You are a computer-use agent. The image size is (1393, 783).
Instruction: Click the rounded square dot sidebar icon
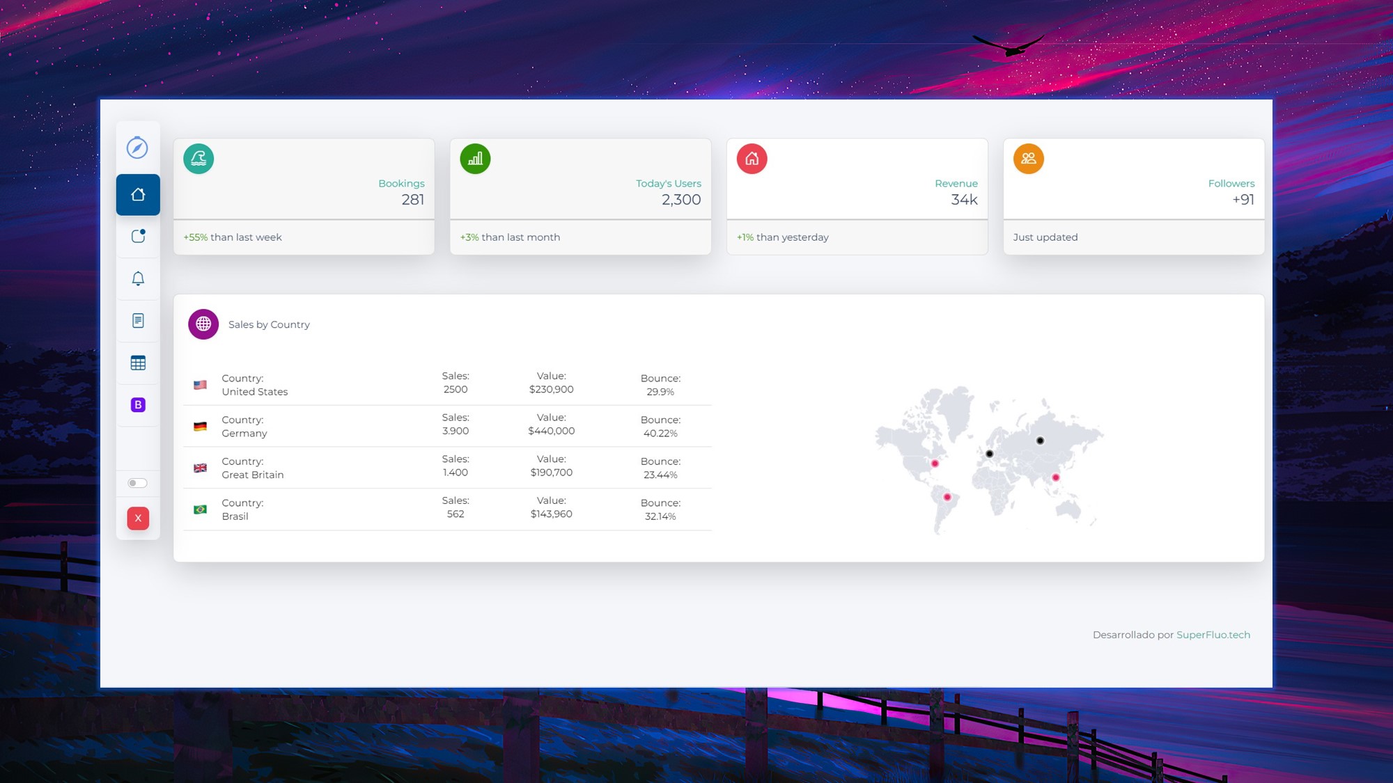point(138,236)
